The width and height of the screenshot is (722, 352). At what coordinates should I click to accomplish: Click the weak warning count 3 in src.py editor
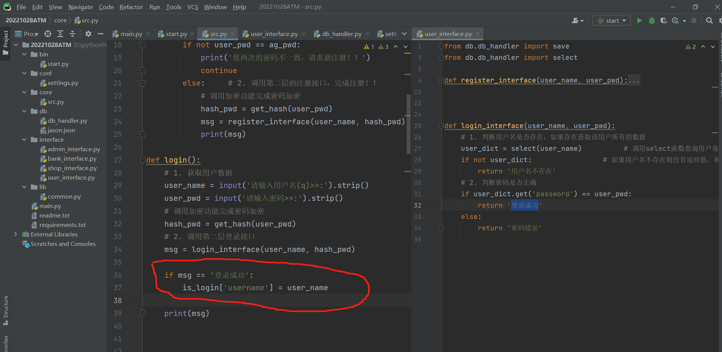383,47
